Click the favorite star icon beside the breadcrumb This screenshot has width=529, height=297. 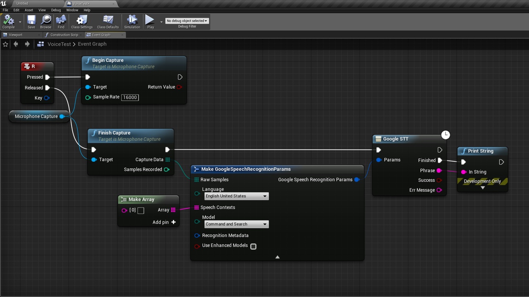[5, 44]
